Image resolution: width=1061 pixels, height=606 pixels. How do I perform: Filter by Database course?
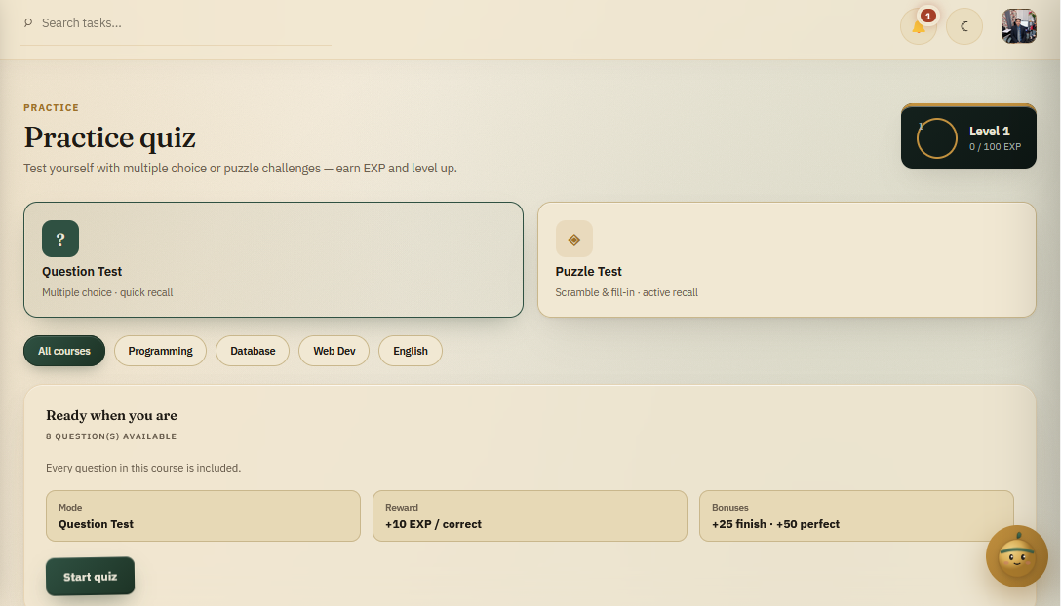click(x=253, y=351)
